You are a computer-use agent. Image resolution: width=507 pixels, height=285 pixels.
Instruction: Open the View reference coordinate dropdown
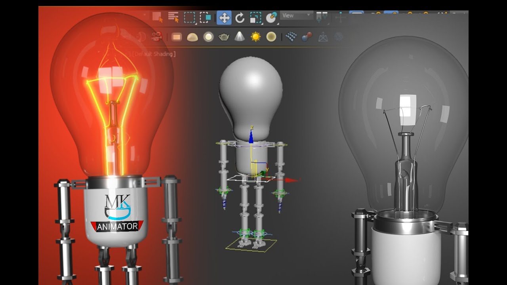(x=297, y=16)
